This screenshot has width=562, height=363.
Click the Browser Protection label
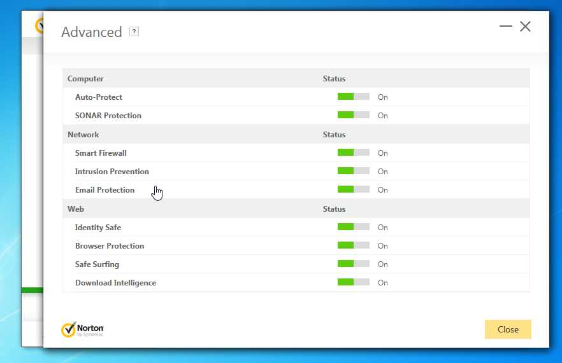(x=110, y=246)
